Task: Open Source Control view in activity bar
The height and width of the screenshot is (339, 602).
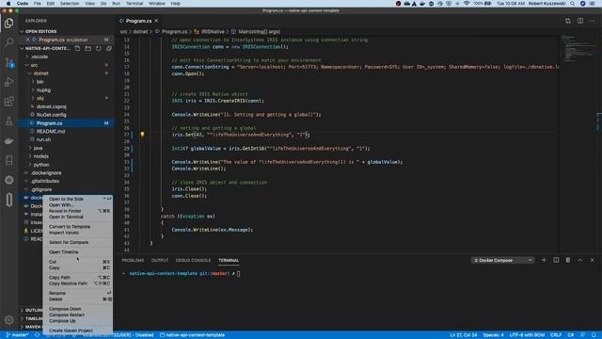Action: tap(8, 62)
